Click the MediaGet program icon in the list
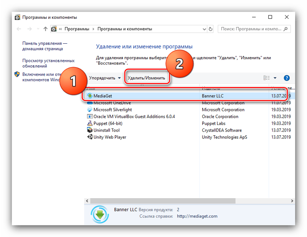 (x=90, y=96)
